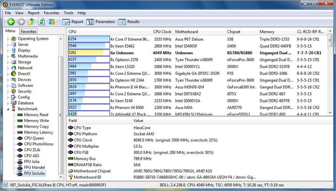336x191 pixels.
Task: Expand the Storage node arrow
Action: (x=8, y=63)
